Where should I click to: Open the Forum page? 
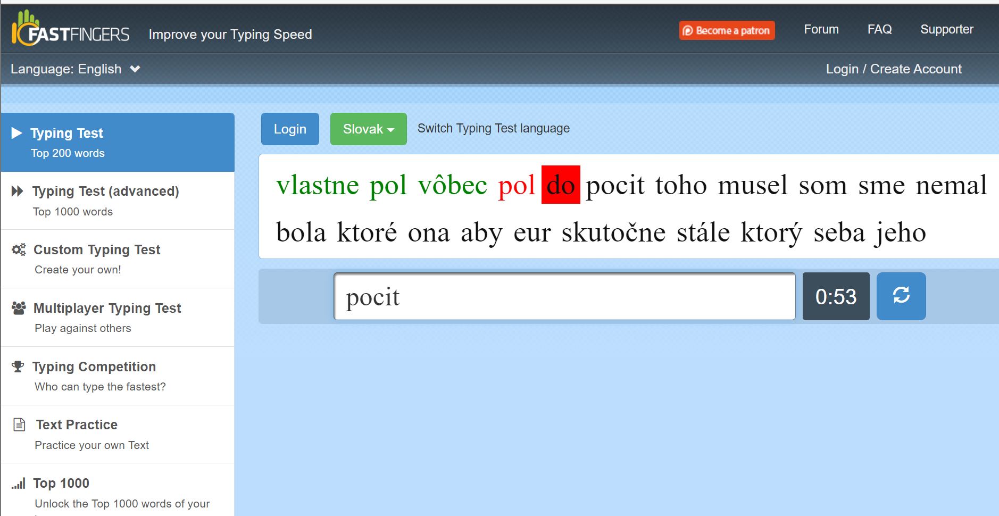tap(821, 29)
